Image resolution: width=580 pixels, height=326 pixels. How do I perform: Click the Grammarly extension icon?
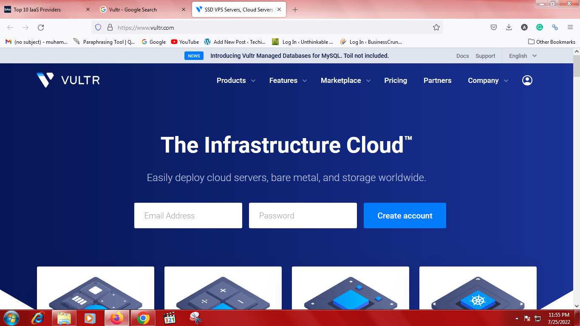click(x=539, y=28)
